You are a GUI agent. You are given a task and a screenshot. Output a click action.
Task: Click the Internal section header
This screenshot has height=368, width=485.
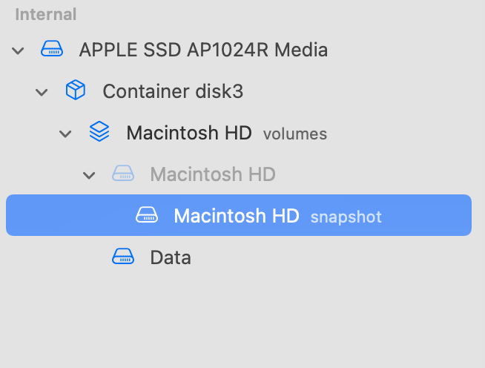click(46, 14)
